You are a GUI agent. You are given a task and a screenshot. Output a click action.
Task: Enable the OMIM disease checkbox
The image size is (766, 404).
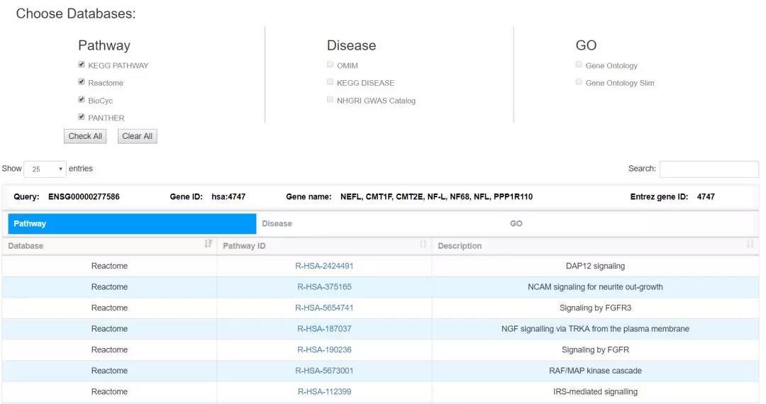coord(331,64)
